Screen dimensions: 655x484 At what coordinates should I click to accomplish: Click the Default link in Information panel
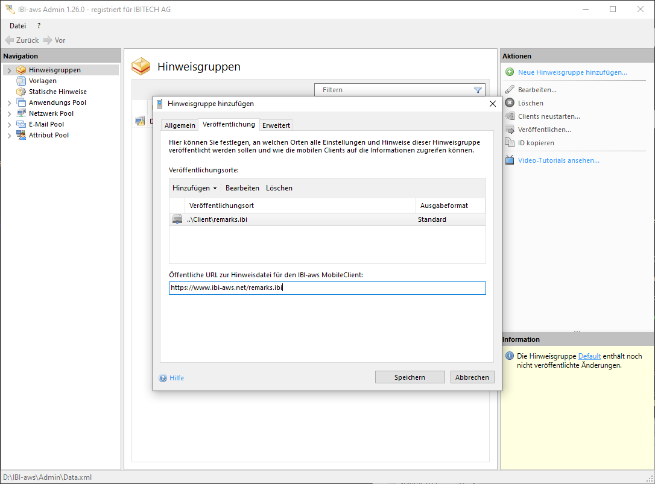click(589, 356)
